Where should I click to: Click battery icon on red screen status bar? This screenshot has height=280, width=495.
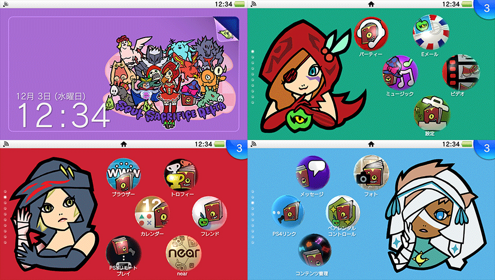click(x=220, y=144)
